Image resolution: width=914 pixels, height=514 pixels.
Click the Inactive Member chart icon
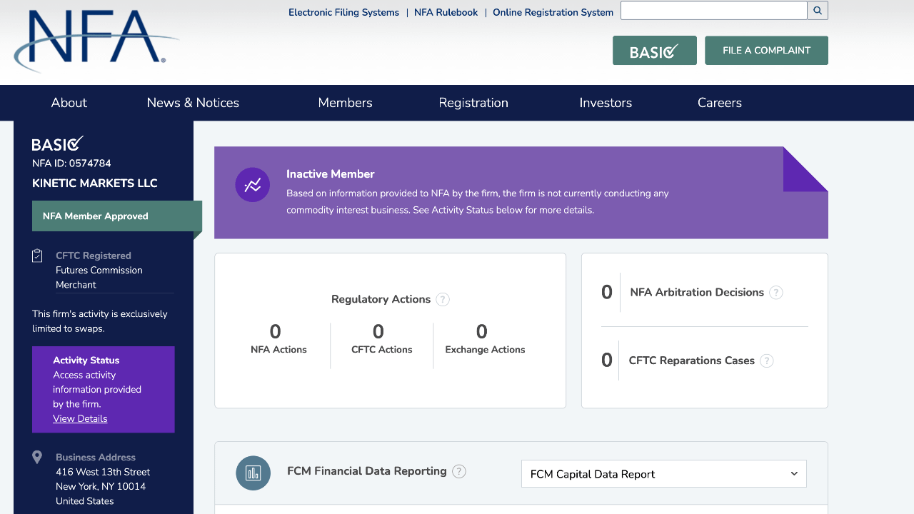pyautogui.click(x=253, y=185)
